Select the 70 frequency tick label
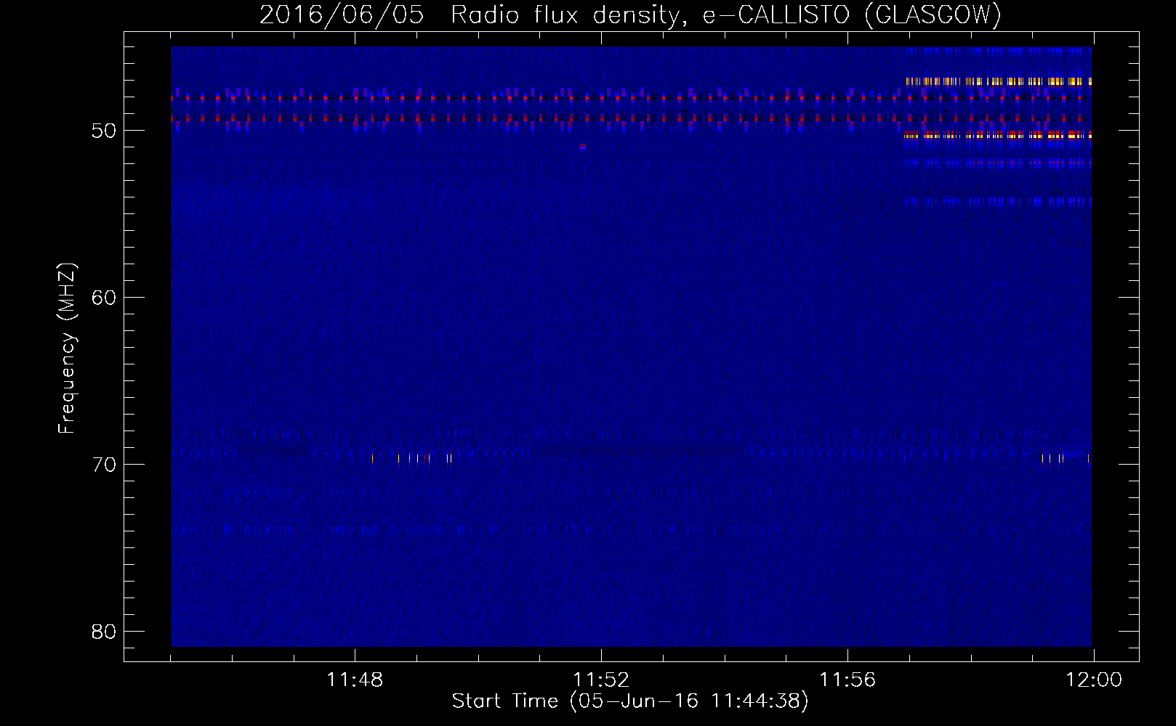Screen dimensions: 1176x726 105,465
